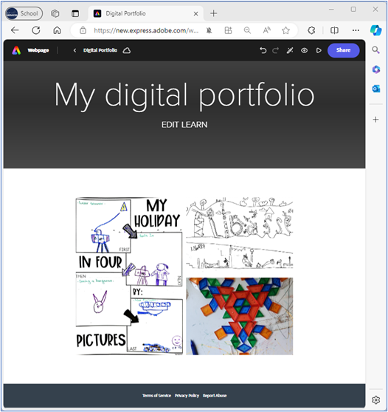Screen dimensions: 388x412
Task: Open the Copilot sidebar
Action: tap(375, 30)
